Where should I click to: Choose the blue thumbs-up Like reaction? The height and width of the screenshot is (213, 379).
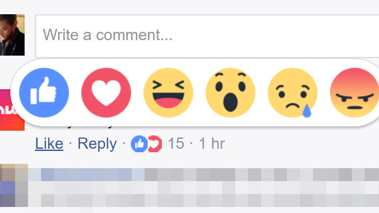pyautogui.click(x=44, y=93)
